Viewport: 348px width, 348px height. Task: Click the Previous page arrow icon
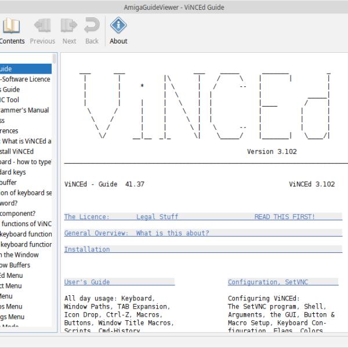(42, 26)
